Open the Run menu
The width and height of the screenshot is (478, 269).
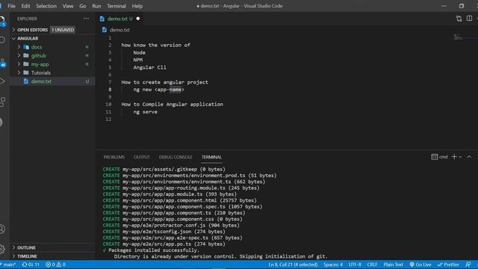tap(96, 6)
